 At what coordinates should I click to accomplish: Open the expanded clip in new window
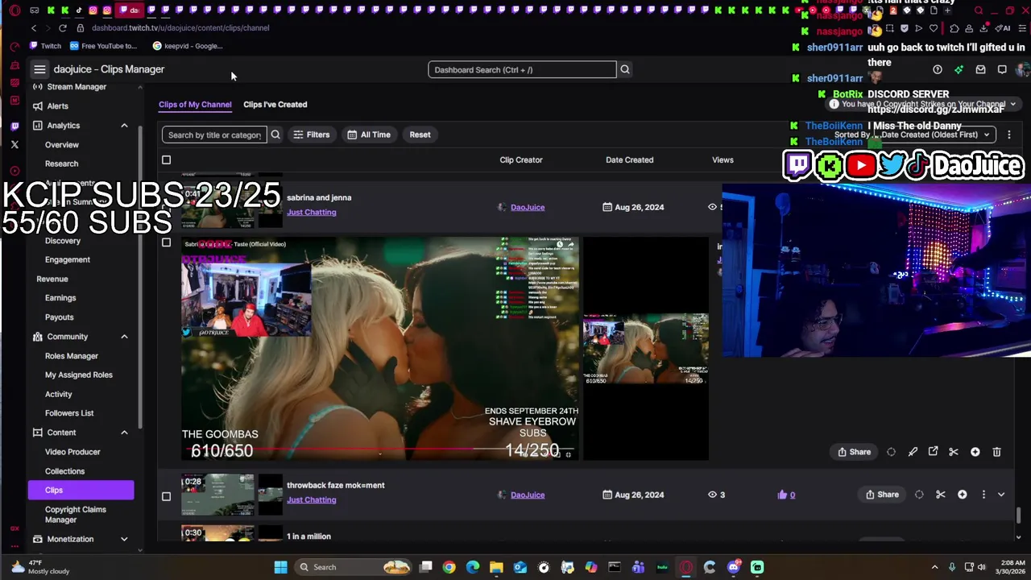point(933,452)
